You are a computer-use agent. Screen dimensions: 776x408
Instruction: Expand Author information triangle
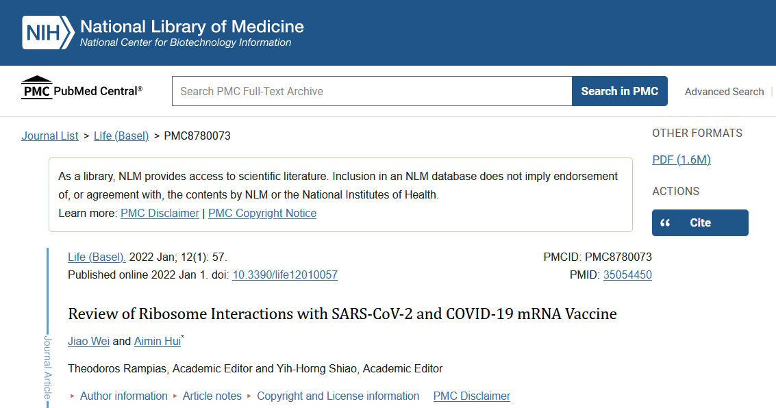point(72,396)
